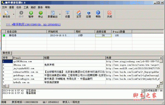This screenshot has height=105, width=165.
Task: Click the QQ: 185406912 status entry
Action: [51, 102]
